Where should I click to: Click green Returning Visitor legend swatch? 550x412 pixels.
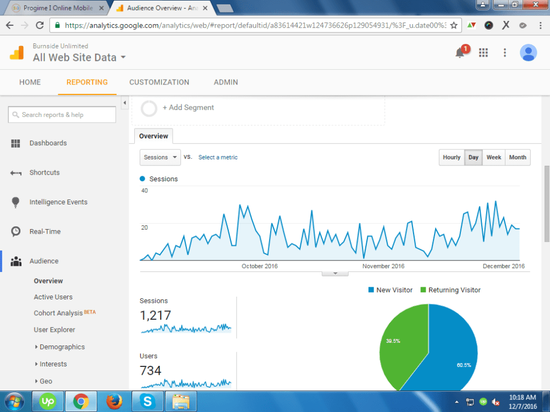tap(423, 290)
